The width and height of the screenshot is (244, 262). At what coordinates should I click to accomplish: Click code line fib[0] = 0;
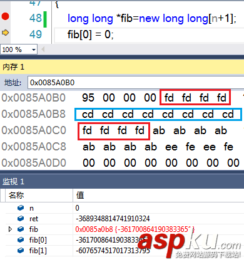(91, 34)
